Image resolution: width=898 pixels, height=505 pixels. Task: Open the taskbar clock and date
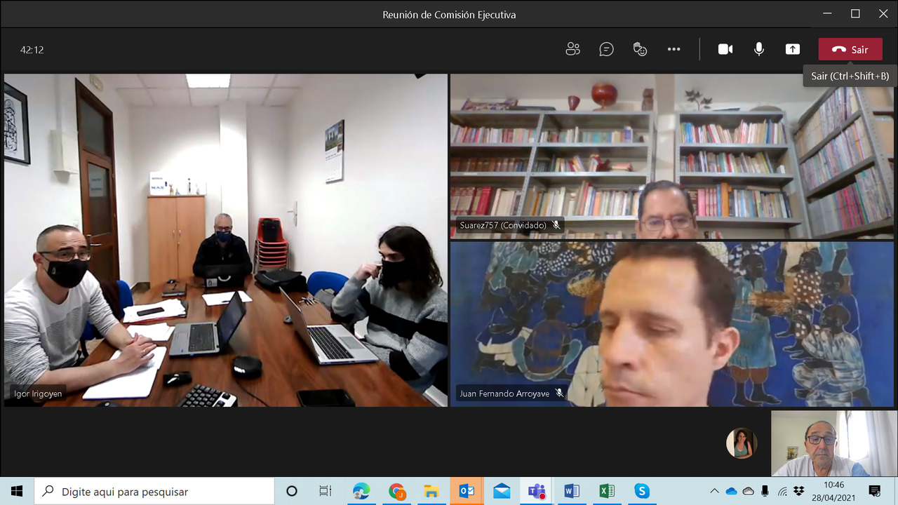coord(834,491)
